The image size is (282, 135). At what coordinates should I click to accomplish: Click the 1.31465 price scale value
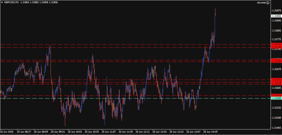tap(277, 128)
